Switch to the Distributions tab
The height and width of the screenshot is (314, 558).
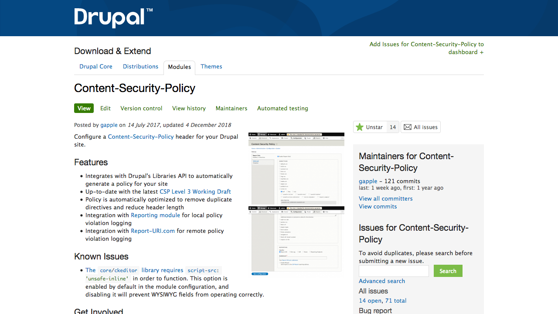(x=140, y=66)
